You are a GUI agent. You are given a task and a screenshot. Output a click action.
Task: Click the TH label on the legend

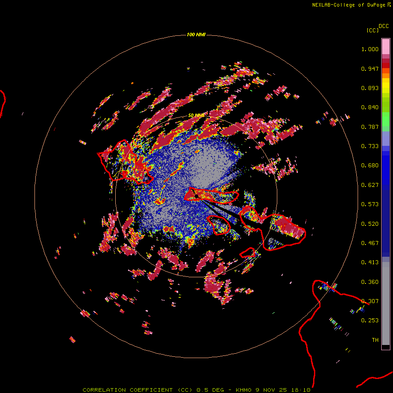[x=375, y=340]
